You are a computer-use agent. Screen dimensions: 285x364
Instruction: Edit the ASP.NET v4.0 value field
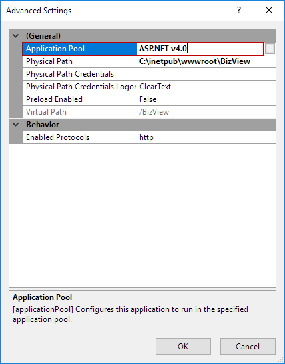click(200, 49)
